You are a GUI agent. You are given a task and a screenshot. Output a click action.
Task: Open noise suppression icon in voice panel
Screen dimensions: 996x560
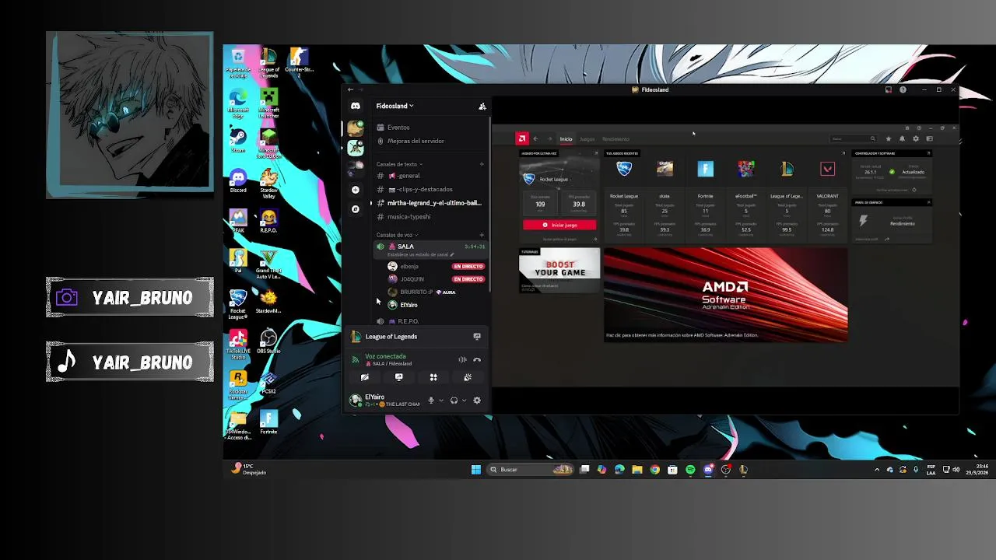(x=462, y=359)
